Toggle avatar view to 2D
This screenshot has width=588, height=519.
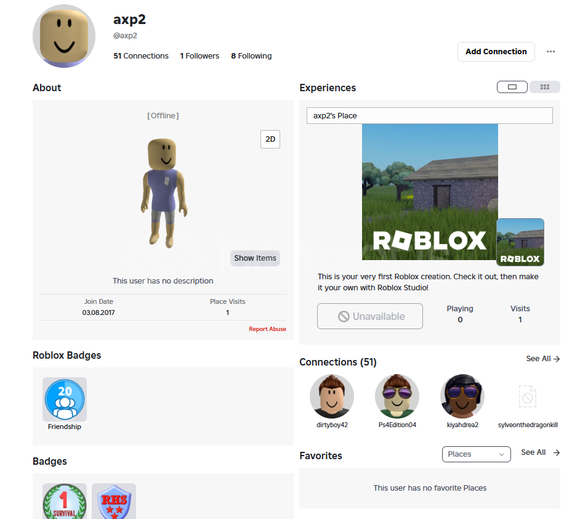270,139
